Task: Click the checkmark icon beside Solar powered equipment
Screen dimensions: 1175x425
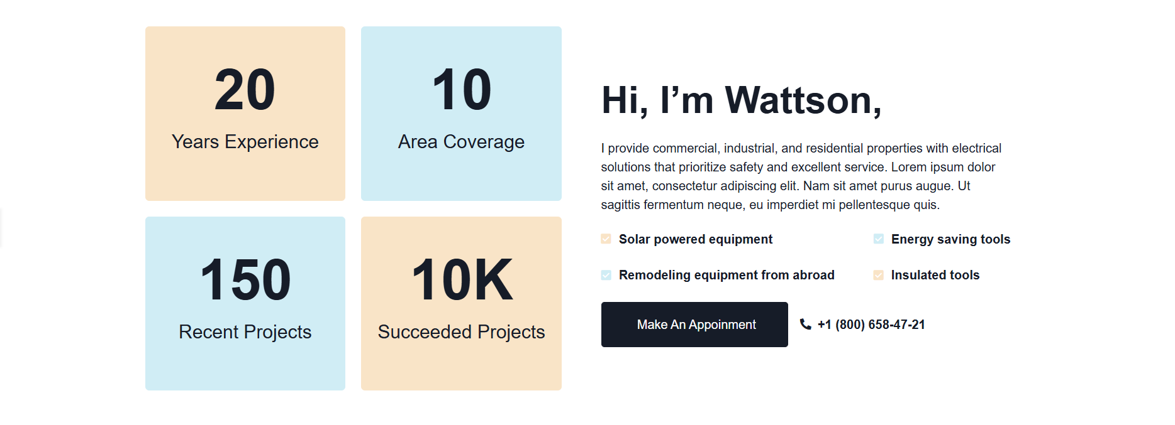Action: point(606,239)
